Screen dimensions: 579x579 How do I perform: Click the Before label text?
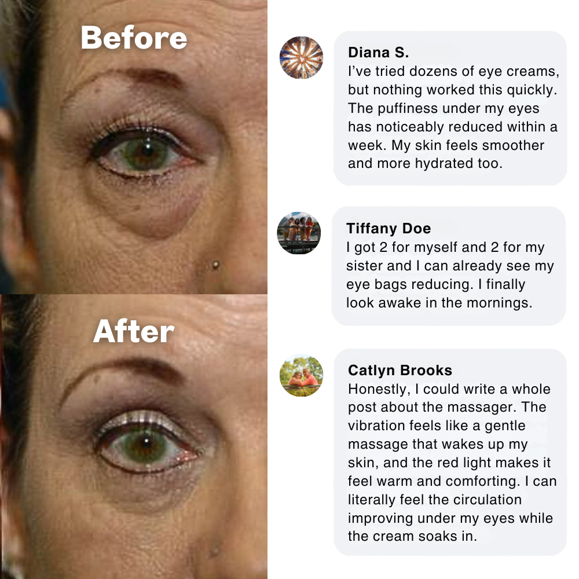point(134,38)
